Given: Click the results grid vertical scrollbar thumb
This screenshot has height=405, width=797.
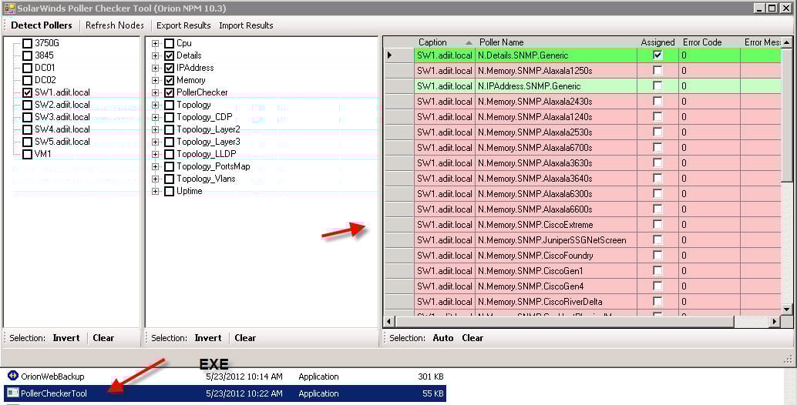Looking at the screenshot, I should click(x=787, y=114).
